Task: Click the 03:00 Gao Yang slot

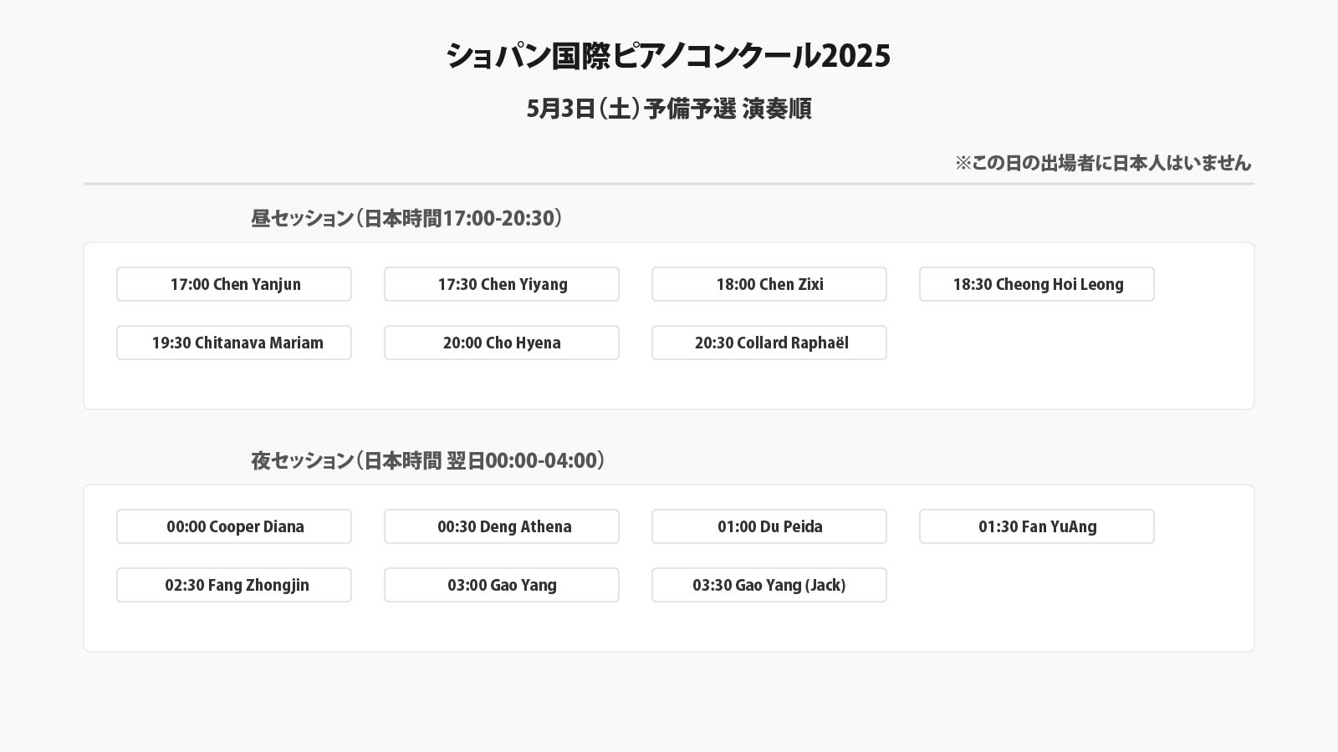Action: coord(502,585)
